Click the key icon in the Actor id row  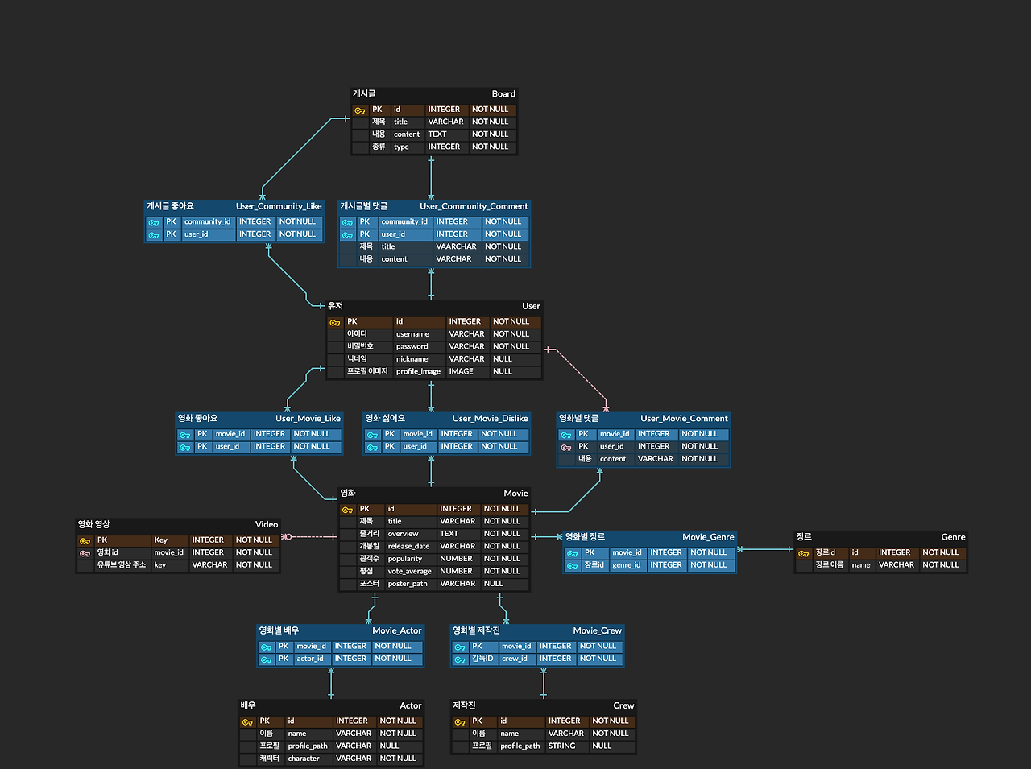coord(247,722)
